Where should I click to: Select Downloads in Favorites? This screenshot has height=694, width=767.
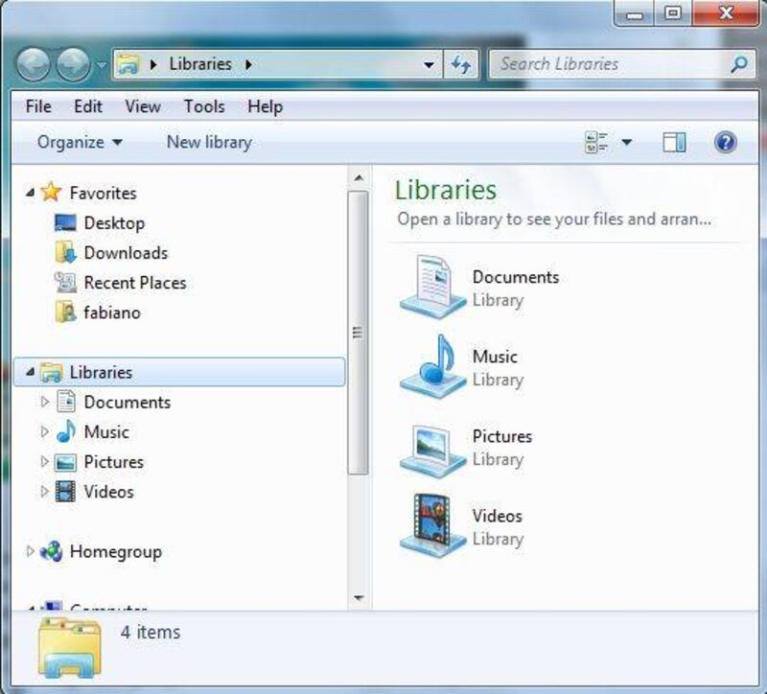[x=125, y=253]
